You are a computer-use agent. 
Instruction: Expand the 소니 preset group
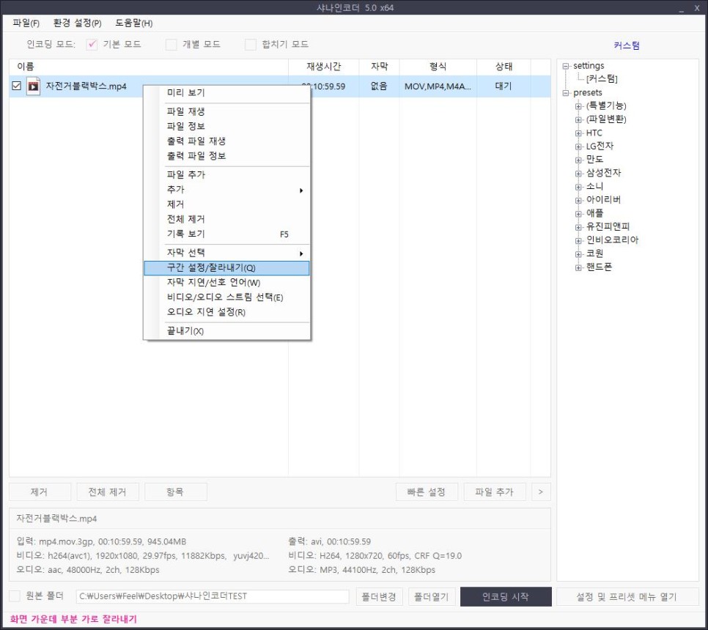point(578,187)
